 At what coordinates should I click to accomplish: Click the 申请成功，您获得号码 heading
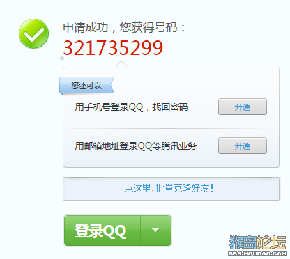(x=124, y=27)
